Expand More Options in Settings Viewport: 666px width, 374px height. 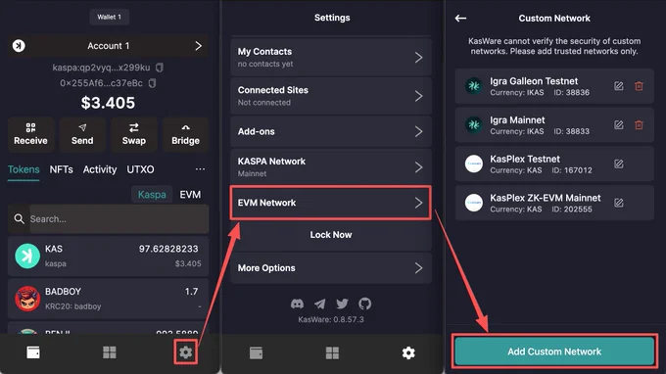tap(331, 268)
